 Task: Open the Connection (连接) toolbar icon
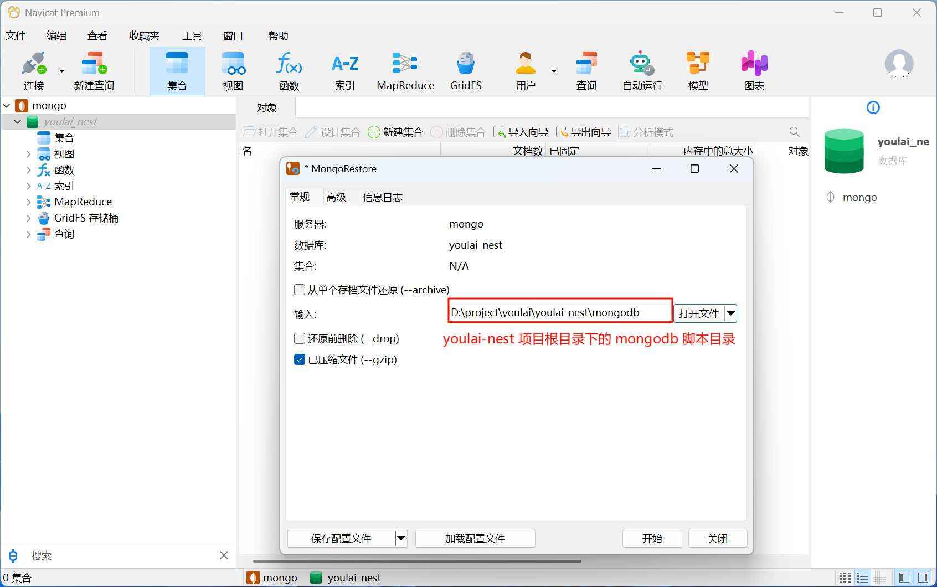34,71
